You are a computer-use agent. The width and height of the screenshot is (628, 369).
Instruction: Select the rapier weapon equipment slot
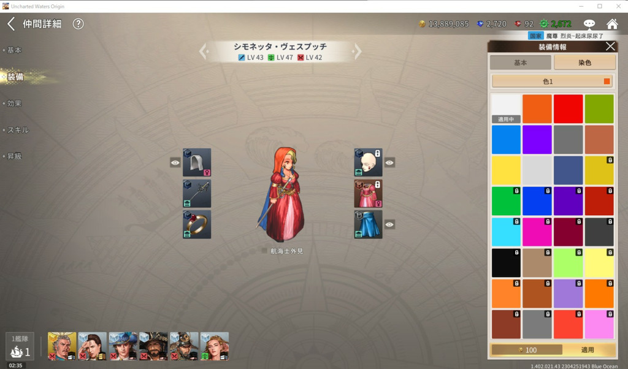pyautogui.click(x=197, y=193)
